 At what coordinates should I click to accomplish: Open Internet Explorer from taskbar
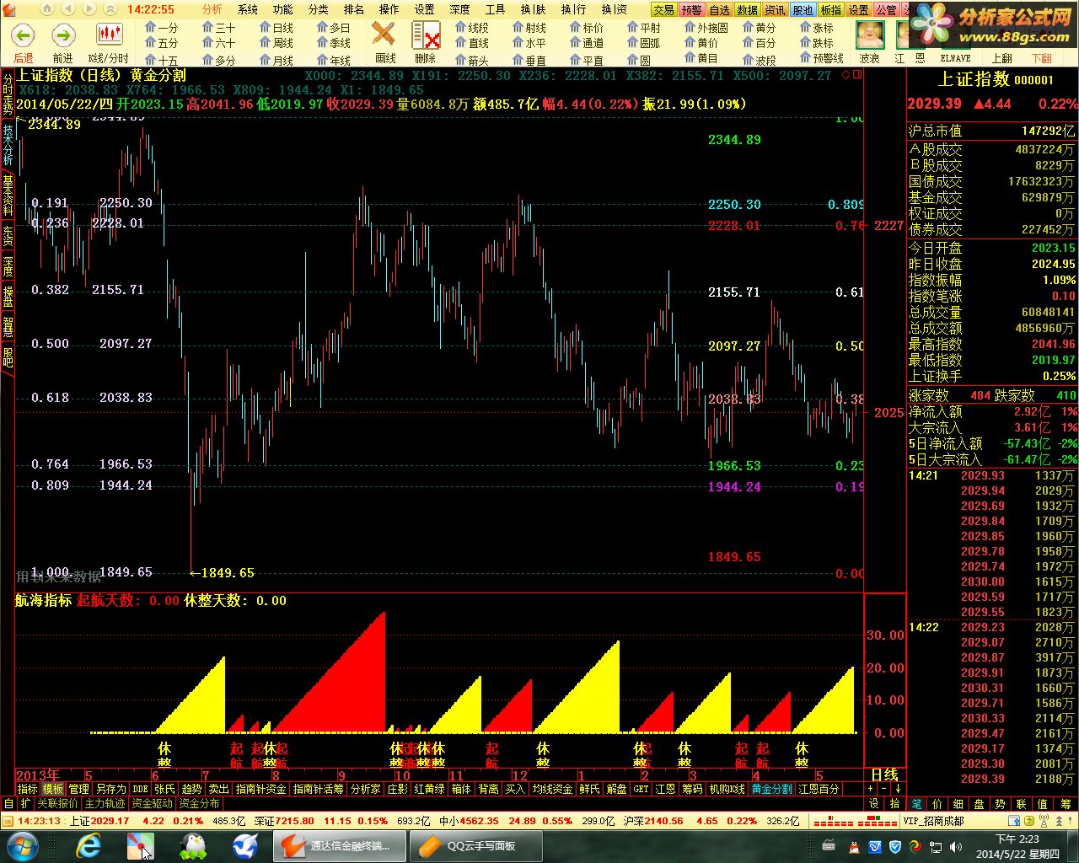89,845
